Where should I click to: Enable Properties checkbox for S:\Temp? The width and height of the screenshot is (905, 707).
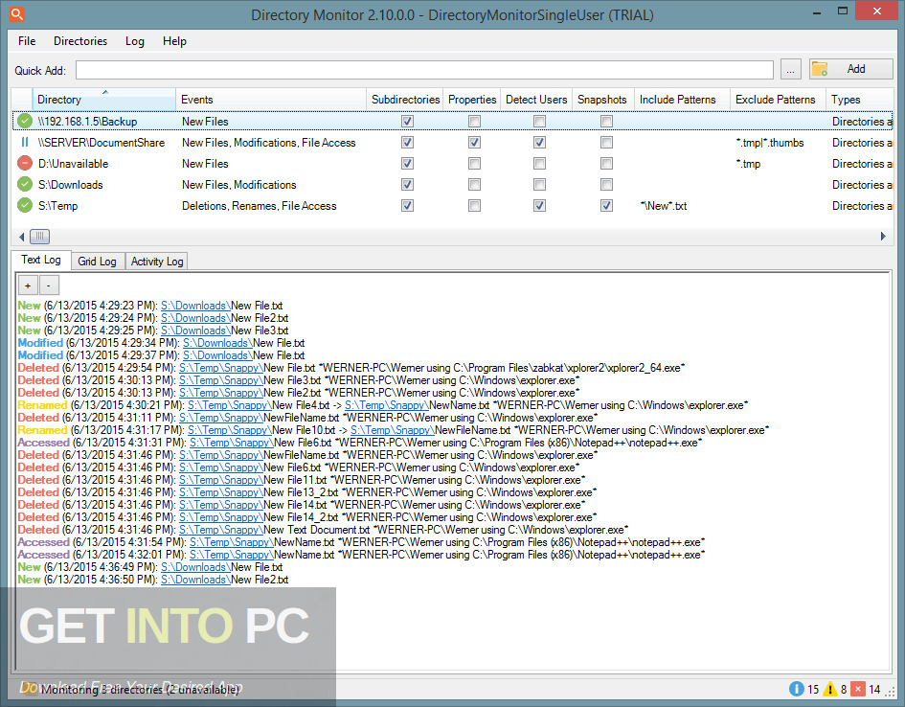pyautogui.click(x=474, y=205)
